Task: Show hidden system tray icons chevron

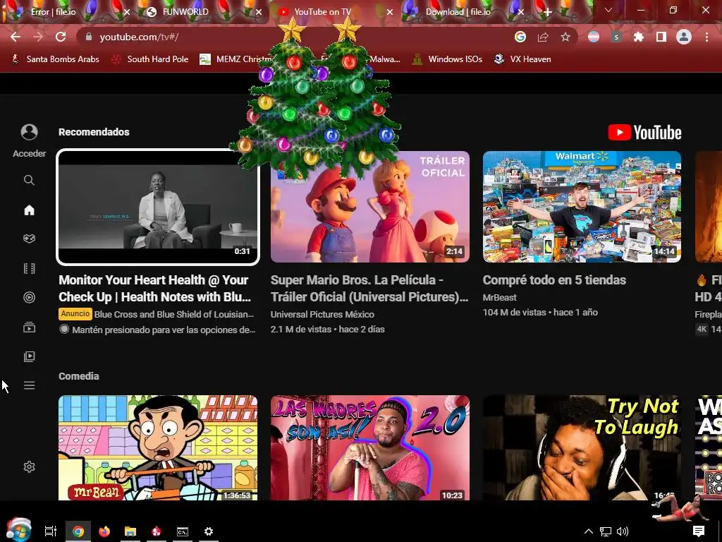Action: coord(589,531)
